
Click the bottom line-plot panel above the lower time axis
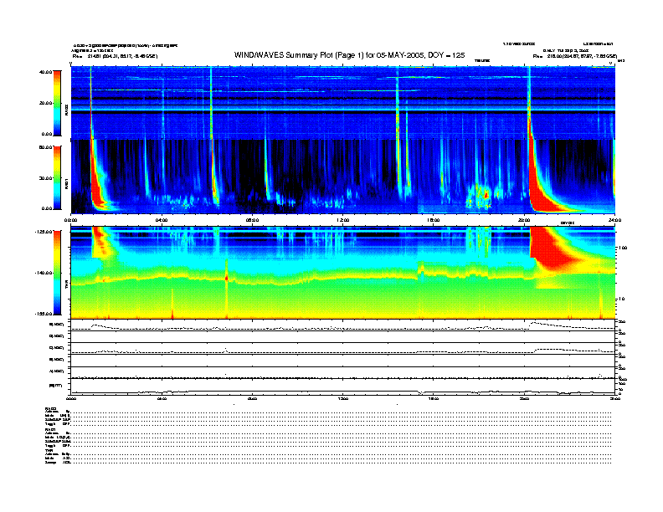342,387
